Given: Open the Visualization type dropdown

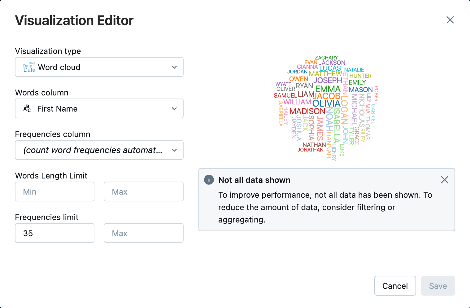Looking at the screenshot, I should [x=99, y=67].
